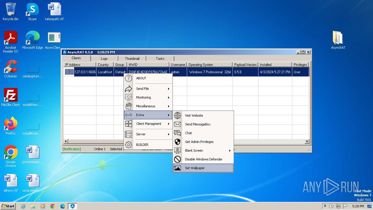Viewport: 373px width, 210px height.
Task: Expand the Client Managment submenu arrow
Action: click(169, 124)
